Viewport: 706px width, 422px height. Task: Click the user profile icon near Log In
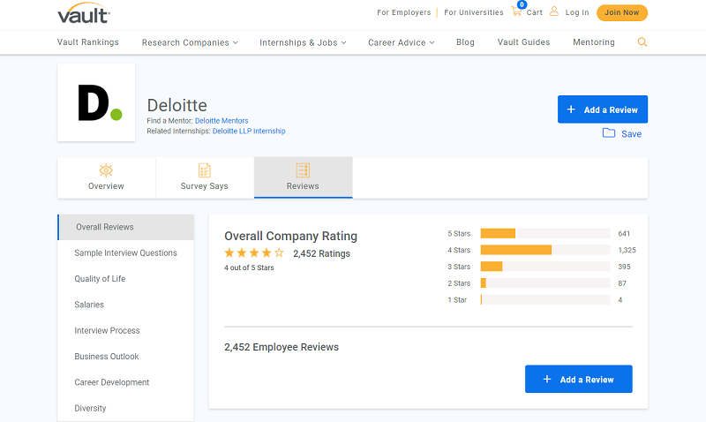click(554, 11)
